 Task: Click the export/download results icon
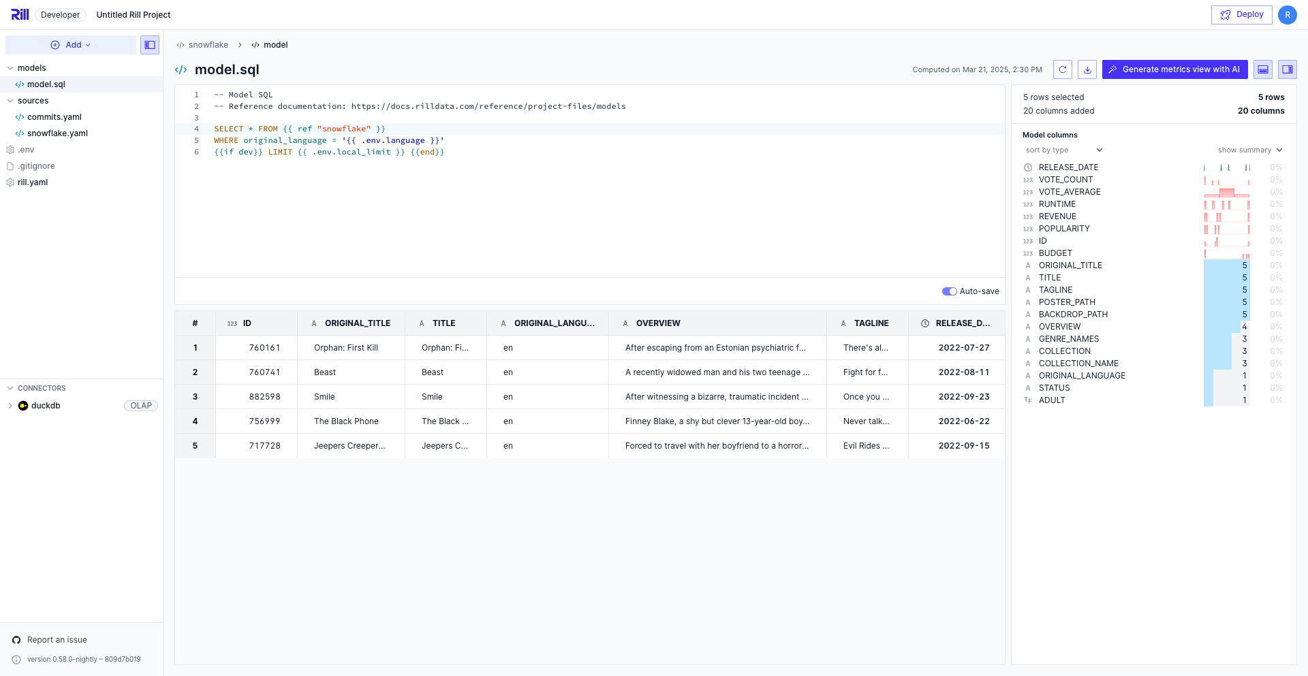[x=1087, y=69]
